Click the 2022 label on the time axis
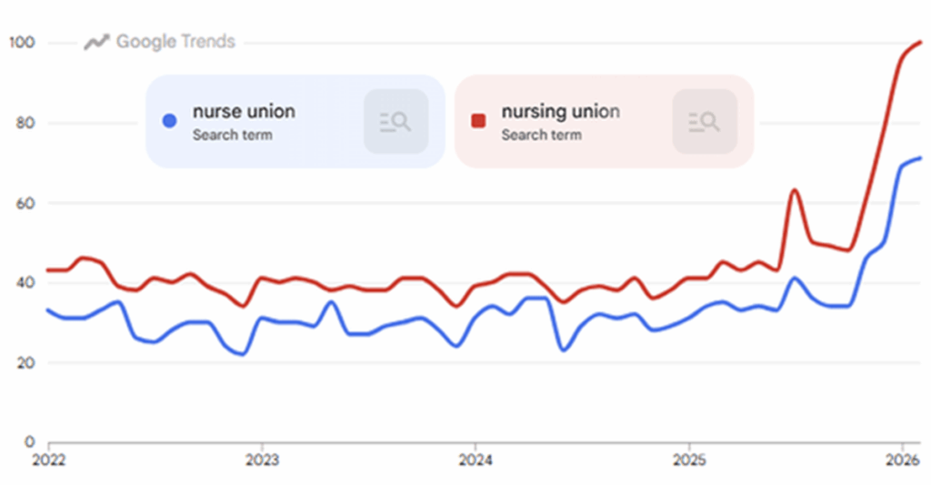The height and width of the screenshot is (485, 931). [47, 458]
